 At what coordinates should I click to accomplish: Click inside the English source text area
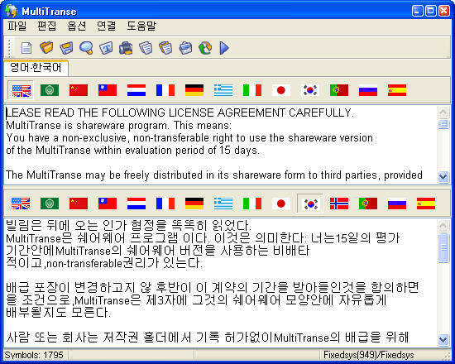(220, 144)
